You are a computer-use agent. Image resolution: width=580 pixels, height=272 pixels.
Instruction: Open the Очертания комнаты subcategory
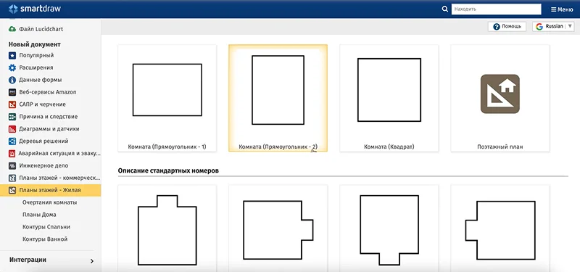[x=49, y=203]
